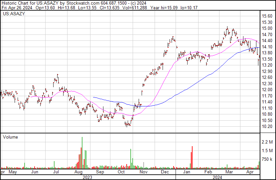Click the 14.10 price axis label
Image resolution: width=276 pixels, height=180 pixels.
tap(267, 47)
